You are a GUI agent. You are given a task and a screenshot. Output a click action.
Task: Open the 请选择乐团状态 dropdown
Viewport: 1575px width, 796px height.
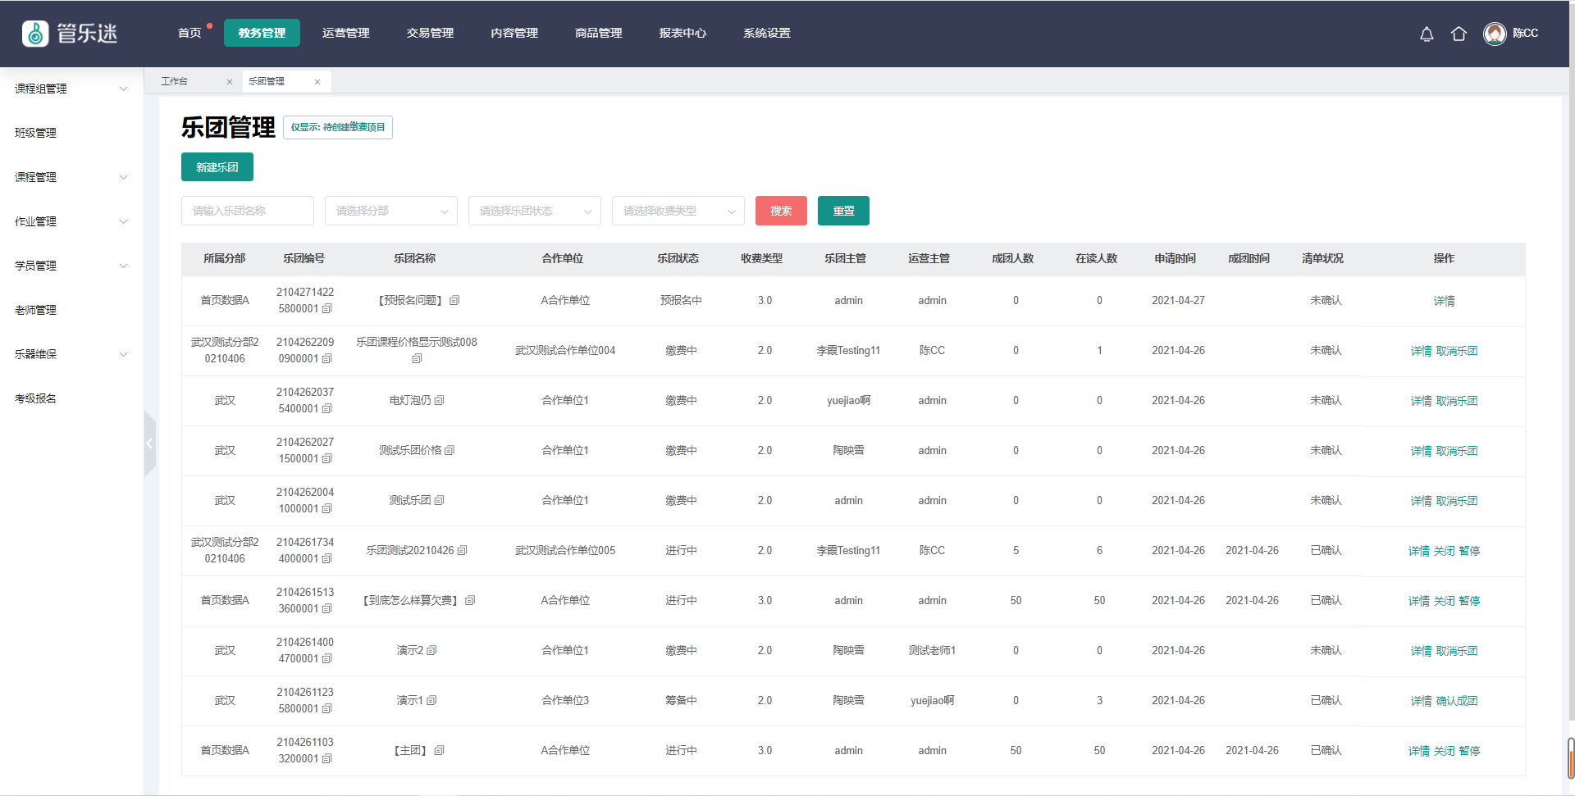point(534,211)
